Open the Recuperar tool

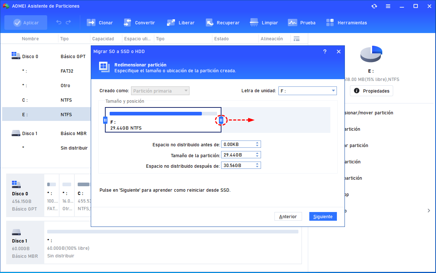(223, 23)
